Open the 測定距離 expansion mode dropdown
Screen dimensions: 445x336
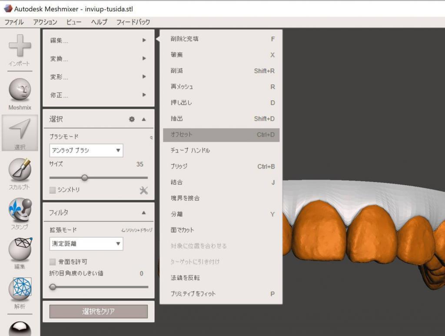pyautogui.click(x=86, y=244)
